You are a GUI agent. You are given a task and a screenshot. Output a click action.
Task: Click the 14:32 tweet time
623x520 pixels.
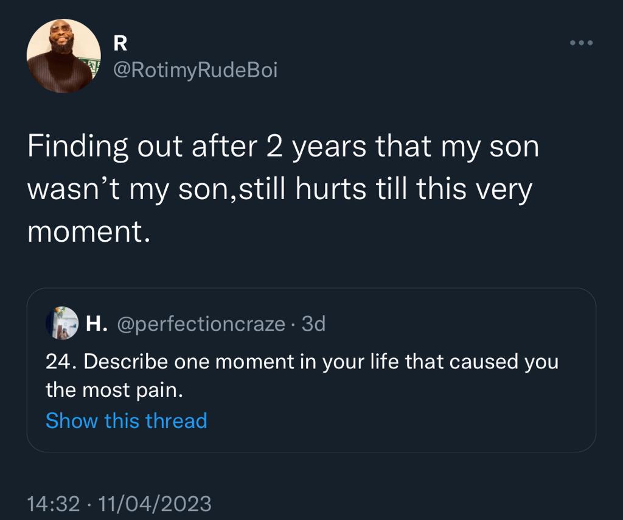pyautogui.click(x=54, y=504)
